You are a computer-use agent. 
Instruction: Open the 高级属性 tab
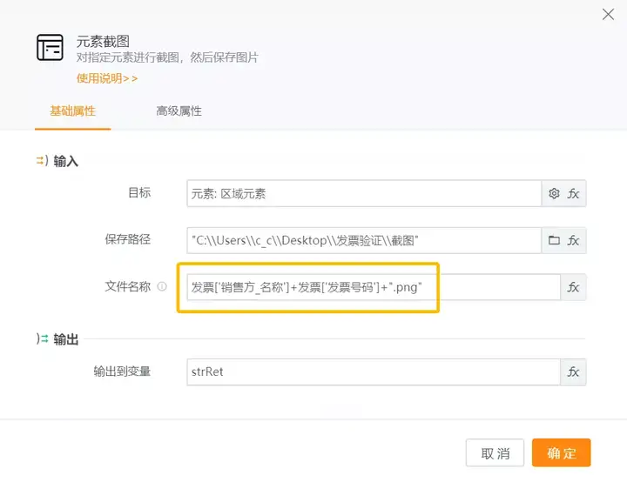point(179,111)
